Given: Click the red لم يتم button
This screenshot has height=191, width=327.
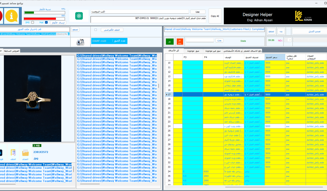Looking at the screenshot, I should click(x=180, y=42).
